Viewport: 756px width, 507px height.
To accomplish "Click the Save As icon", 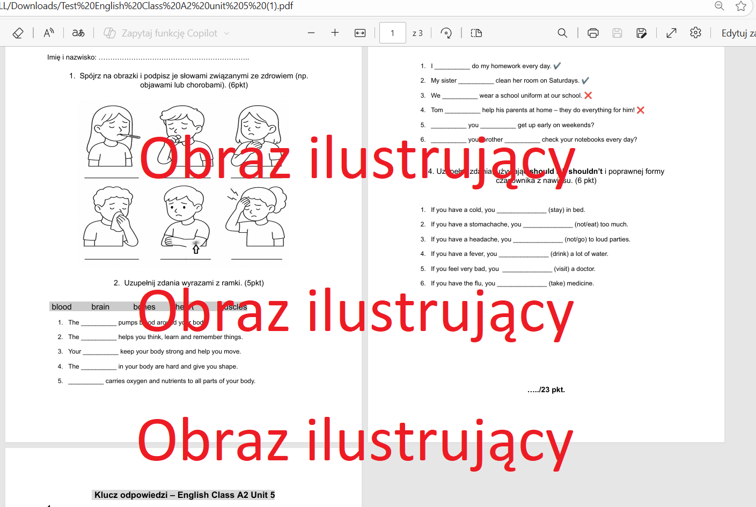I will 641,33.
